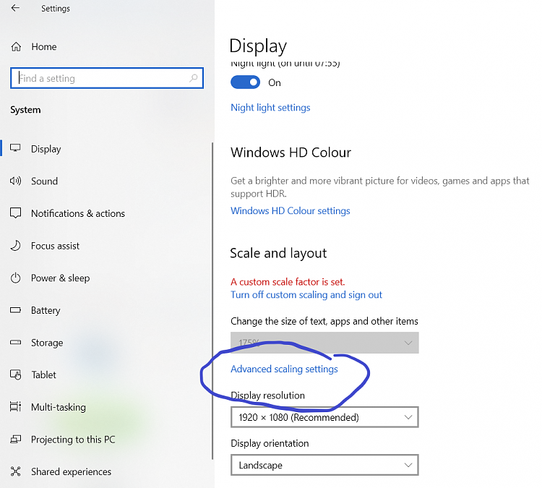Turn off the Night light toggle

[246, 82]
